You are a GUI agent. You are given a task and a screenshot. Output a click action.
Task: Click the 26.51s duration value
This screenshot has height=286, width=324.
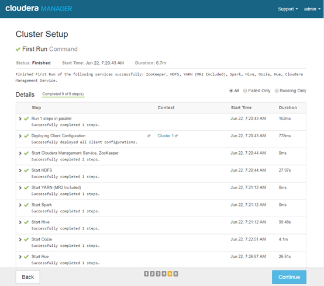tap(285, 256)
